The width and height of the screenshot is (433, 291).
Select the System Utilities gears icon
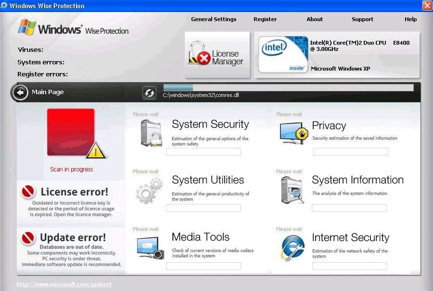pyautogui.click(x=149, y=191)
